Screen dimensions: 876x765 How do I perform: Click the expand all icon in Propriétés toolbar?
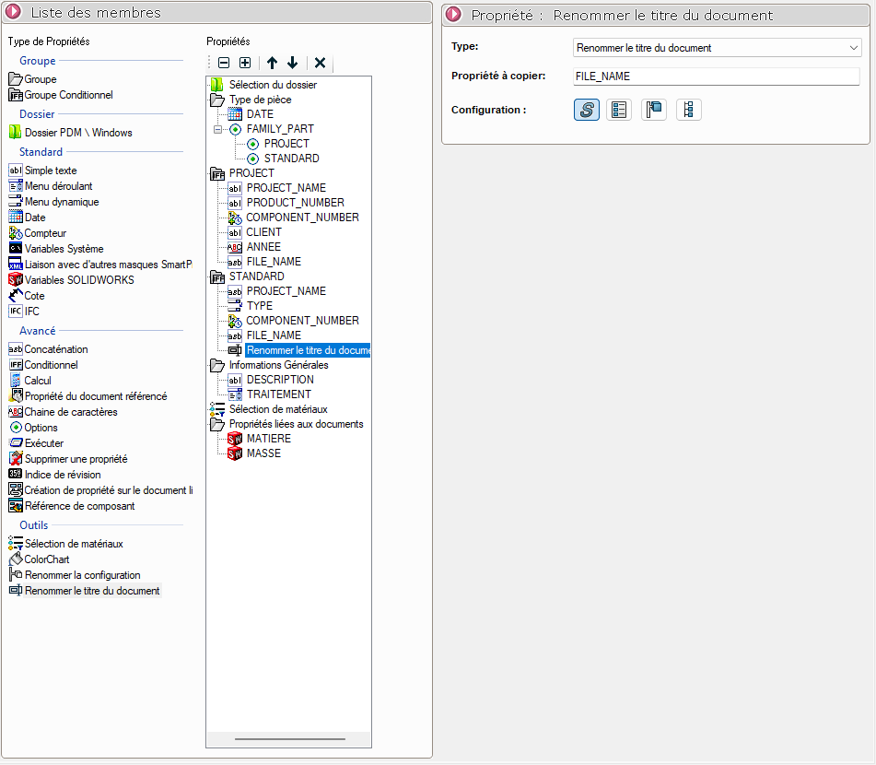(245, 63)
